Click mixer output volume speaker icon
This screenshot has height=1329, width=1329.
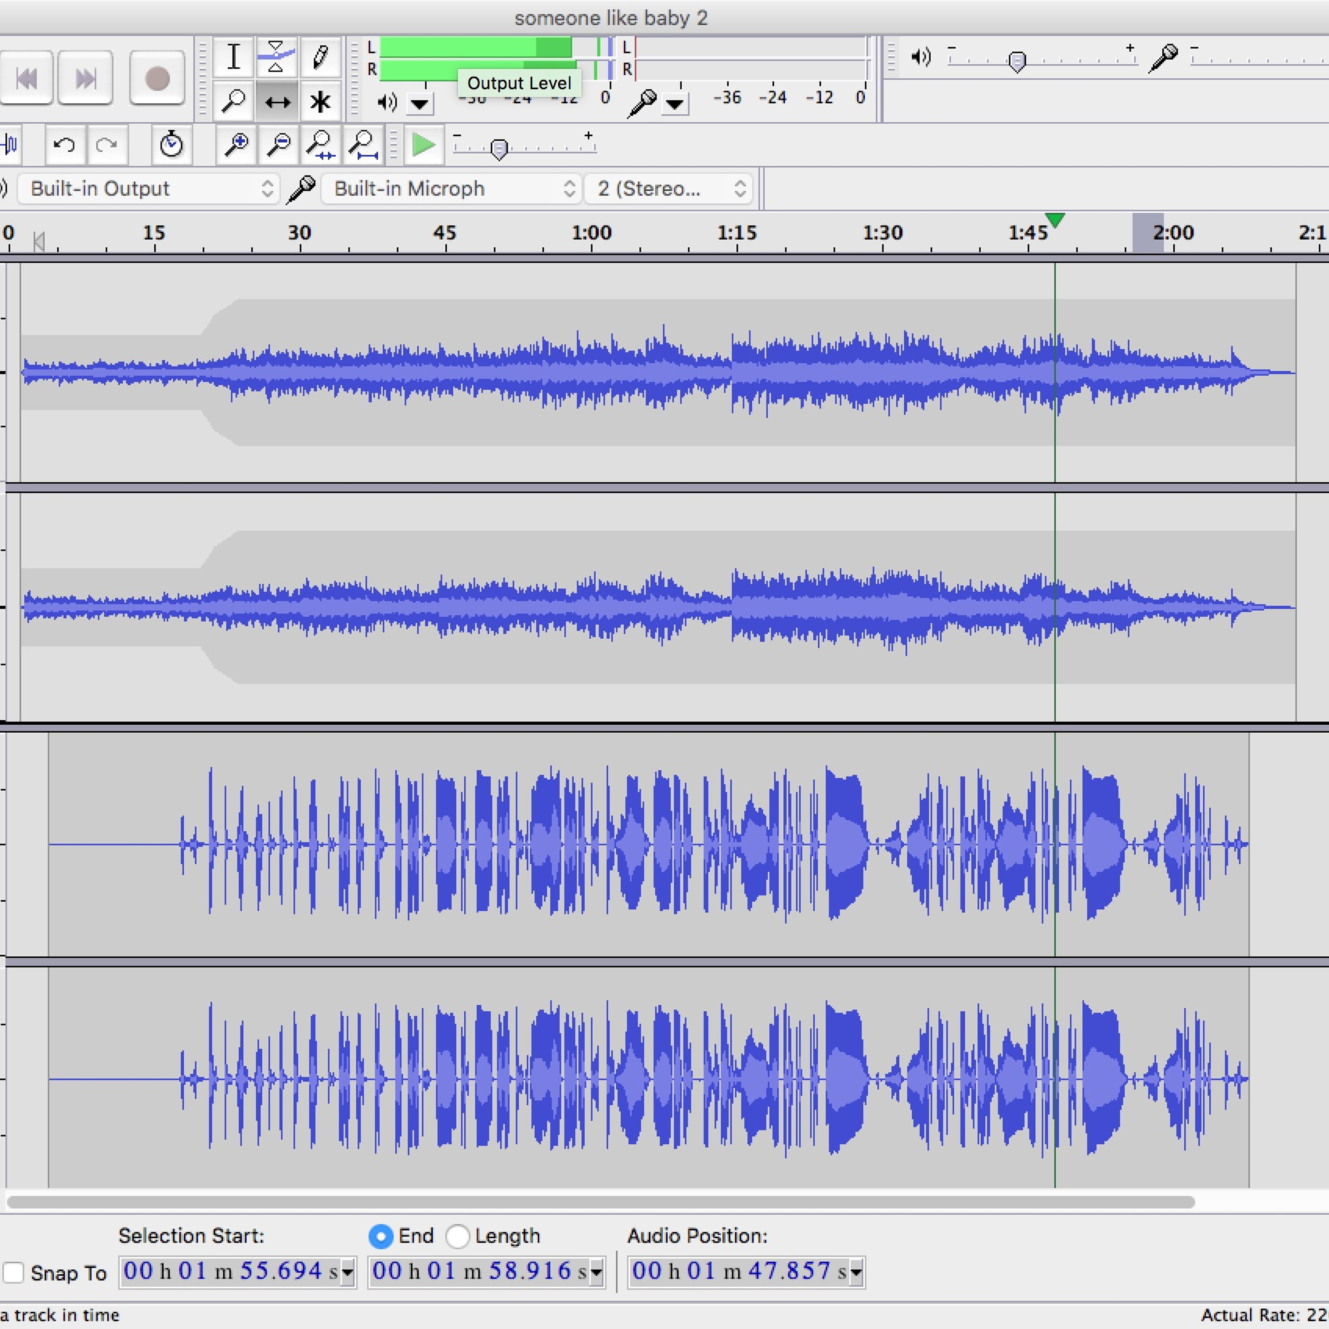click(921, 57)
